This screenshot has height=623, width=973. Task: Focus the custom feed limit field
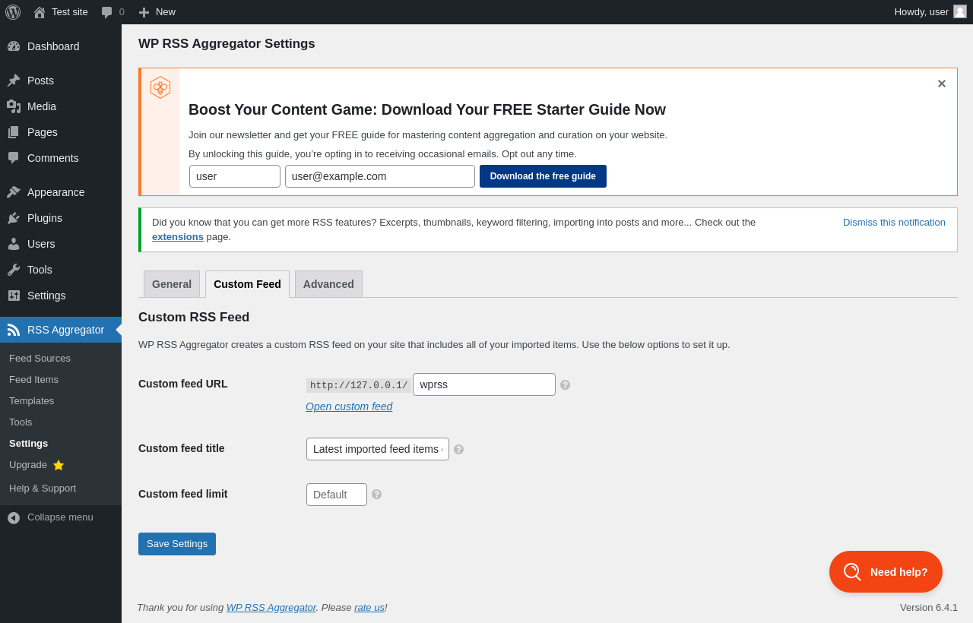tap(337, 495)
